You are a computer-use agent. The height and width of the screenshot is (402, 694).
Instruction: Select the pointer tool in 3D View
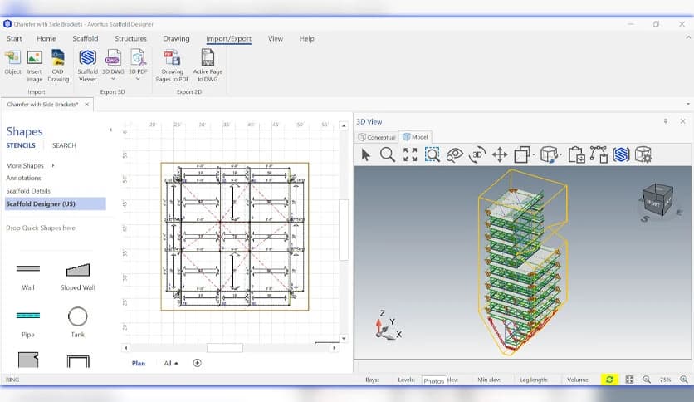click(365, 155)
